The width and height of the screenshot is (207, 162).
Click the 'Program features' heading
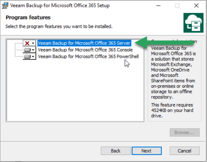coord(28,18)
